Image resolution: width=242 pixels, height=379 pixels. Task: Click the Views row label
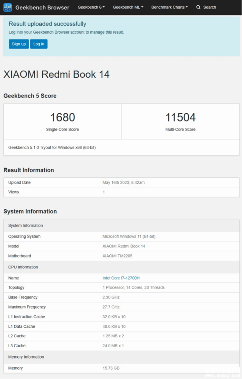point(14,192)
